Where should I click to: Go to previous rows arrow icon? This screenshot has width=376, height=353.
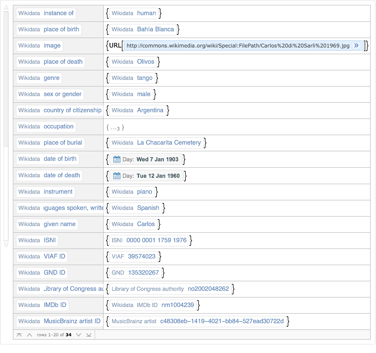(x=29, y=335)
